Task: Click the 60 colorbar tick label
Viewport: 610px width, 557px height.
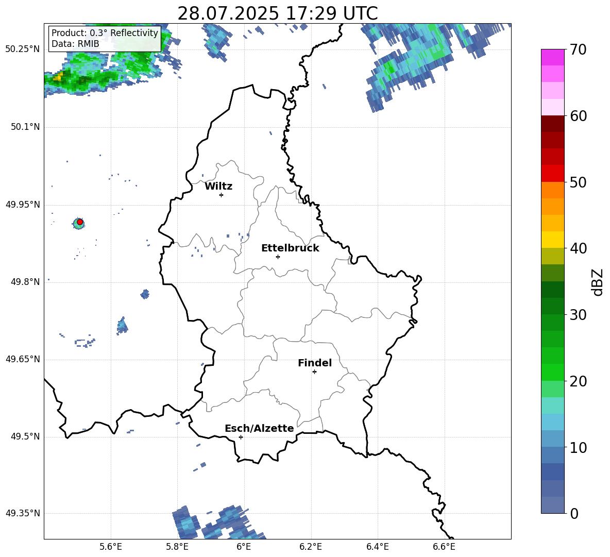Action: point(578,116)
